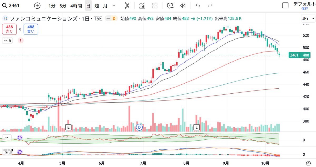Click the blue 買い buy button
This screenshot has width=316, height=167.
click(x=31, y=29)
